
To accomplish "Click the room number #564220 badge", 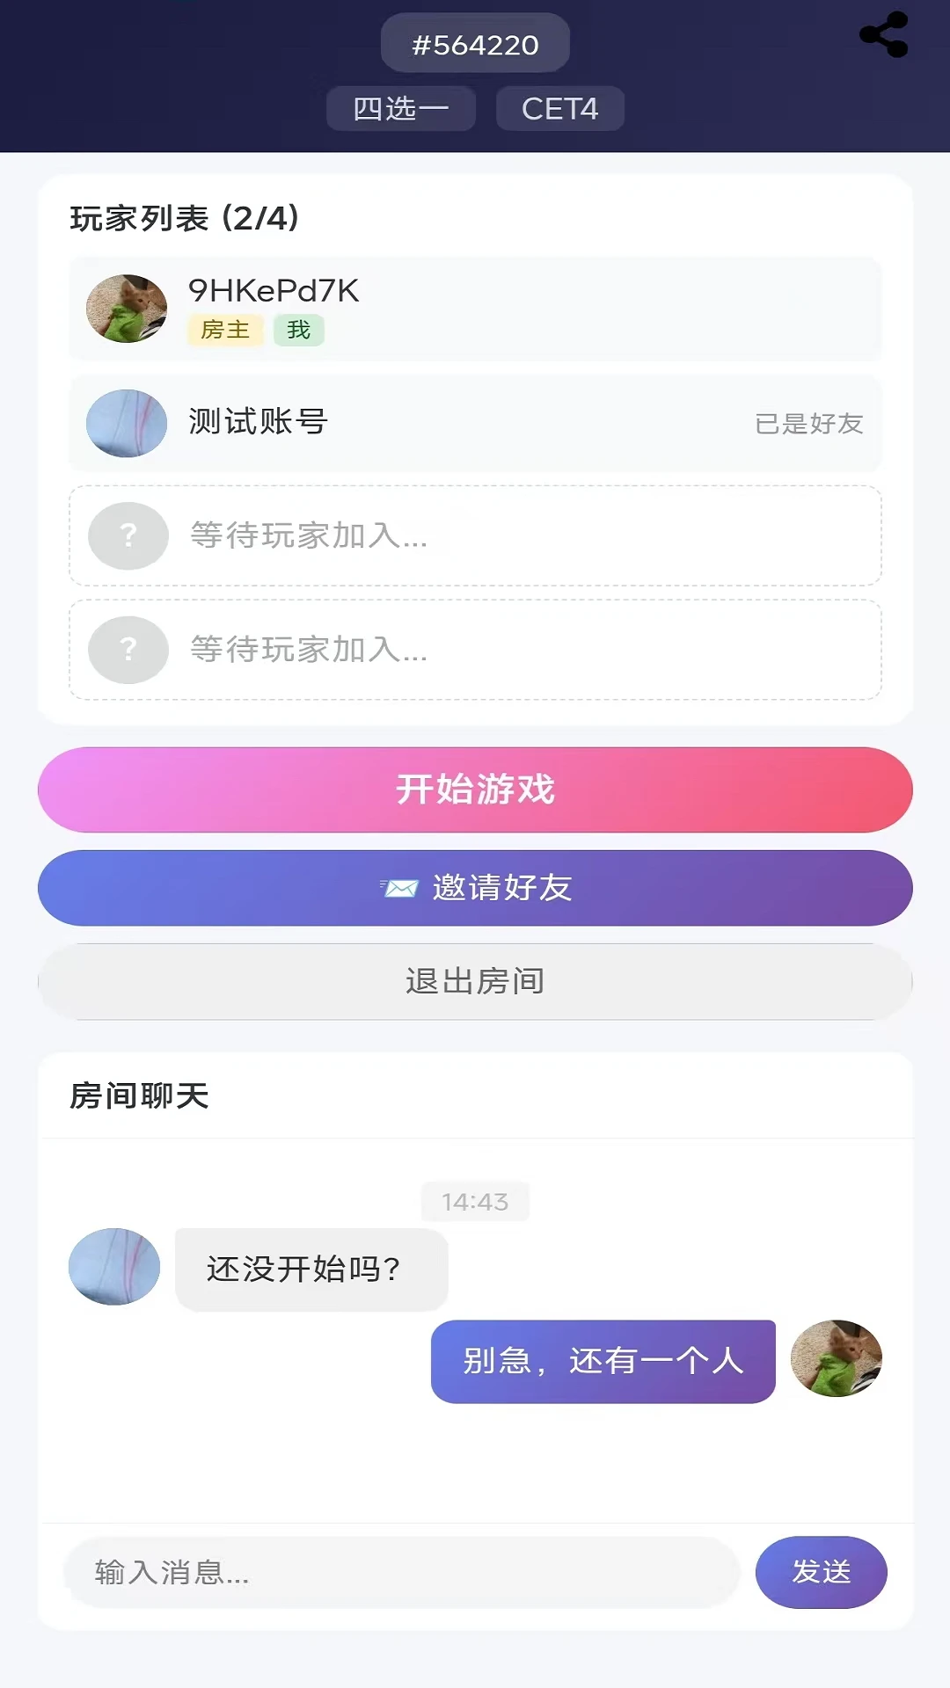I will pos(475,43).
